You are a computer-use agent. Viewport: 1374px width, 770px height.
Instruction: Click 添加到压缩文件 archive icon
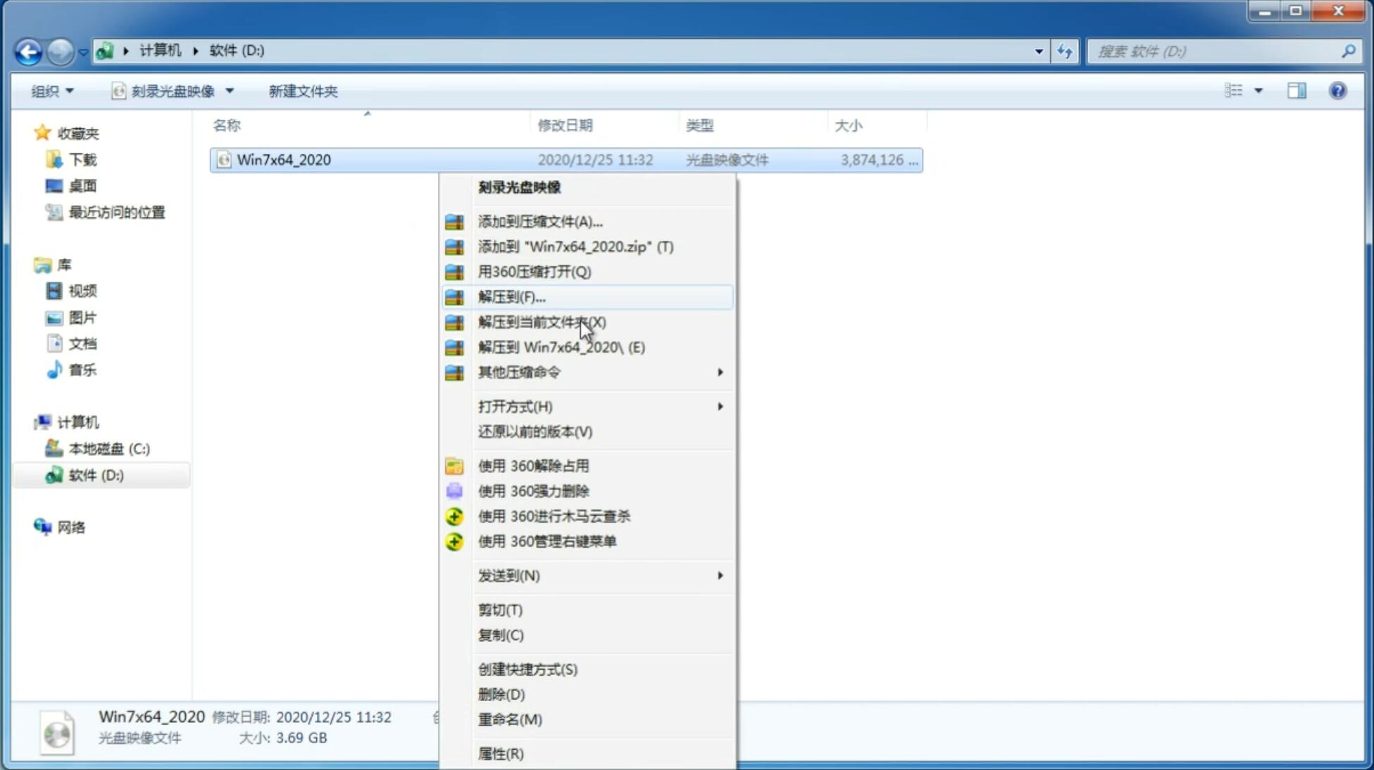pyautogui.click(x=454, y=221)
